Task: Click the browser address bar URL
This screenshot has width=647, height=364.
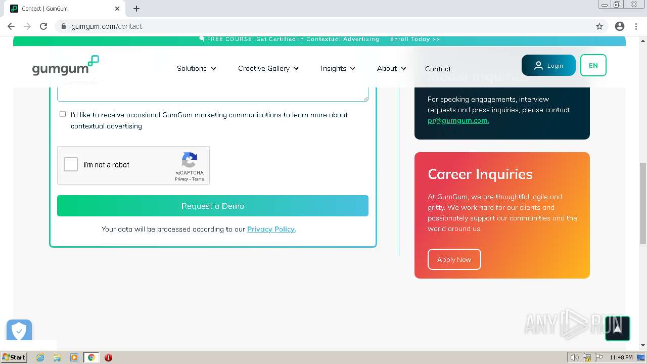Action: click(107, 26)
